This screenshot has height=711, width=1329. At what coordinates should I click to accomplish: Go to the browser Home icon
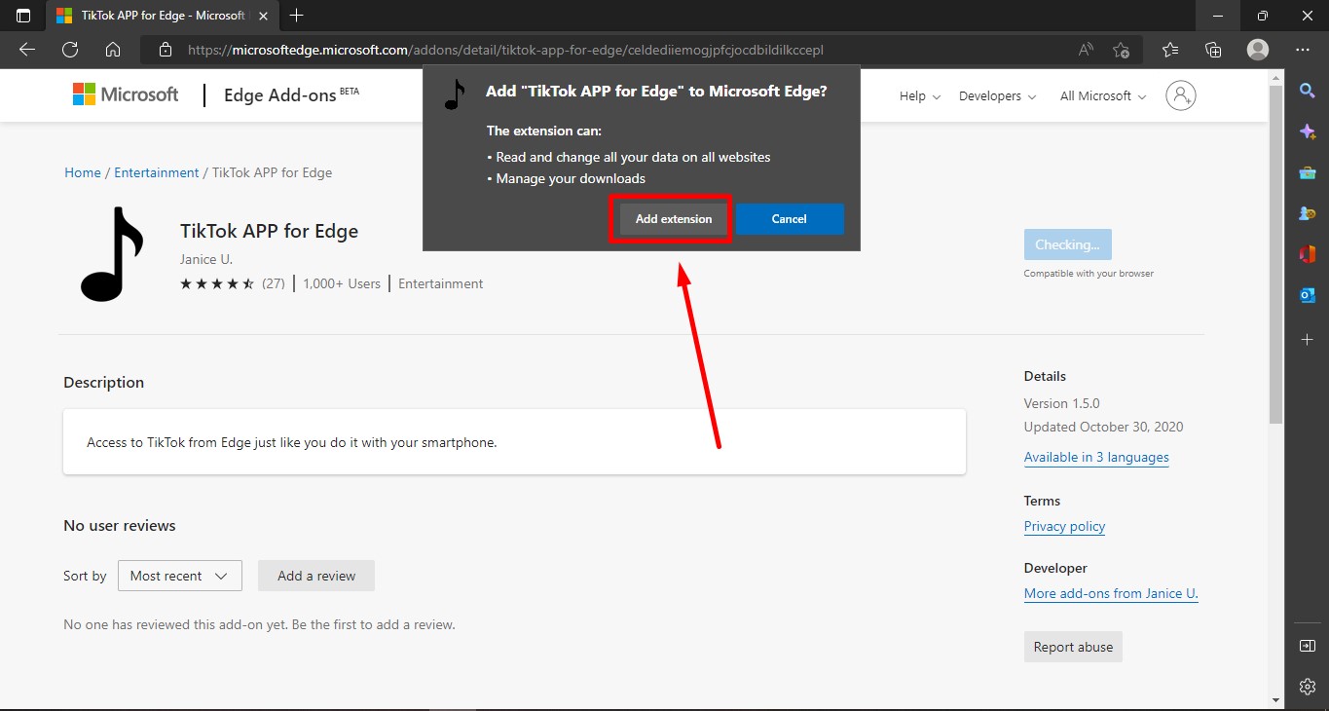[113, 50]
